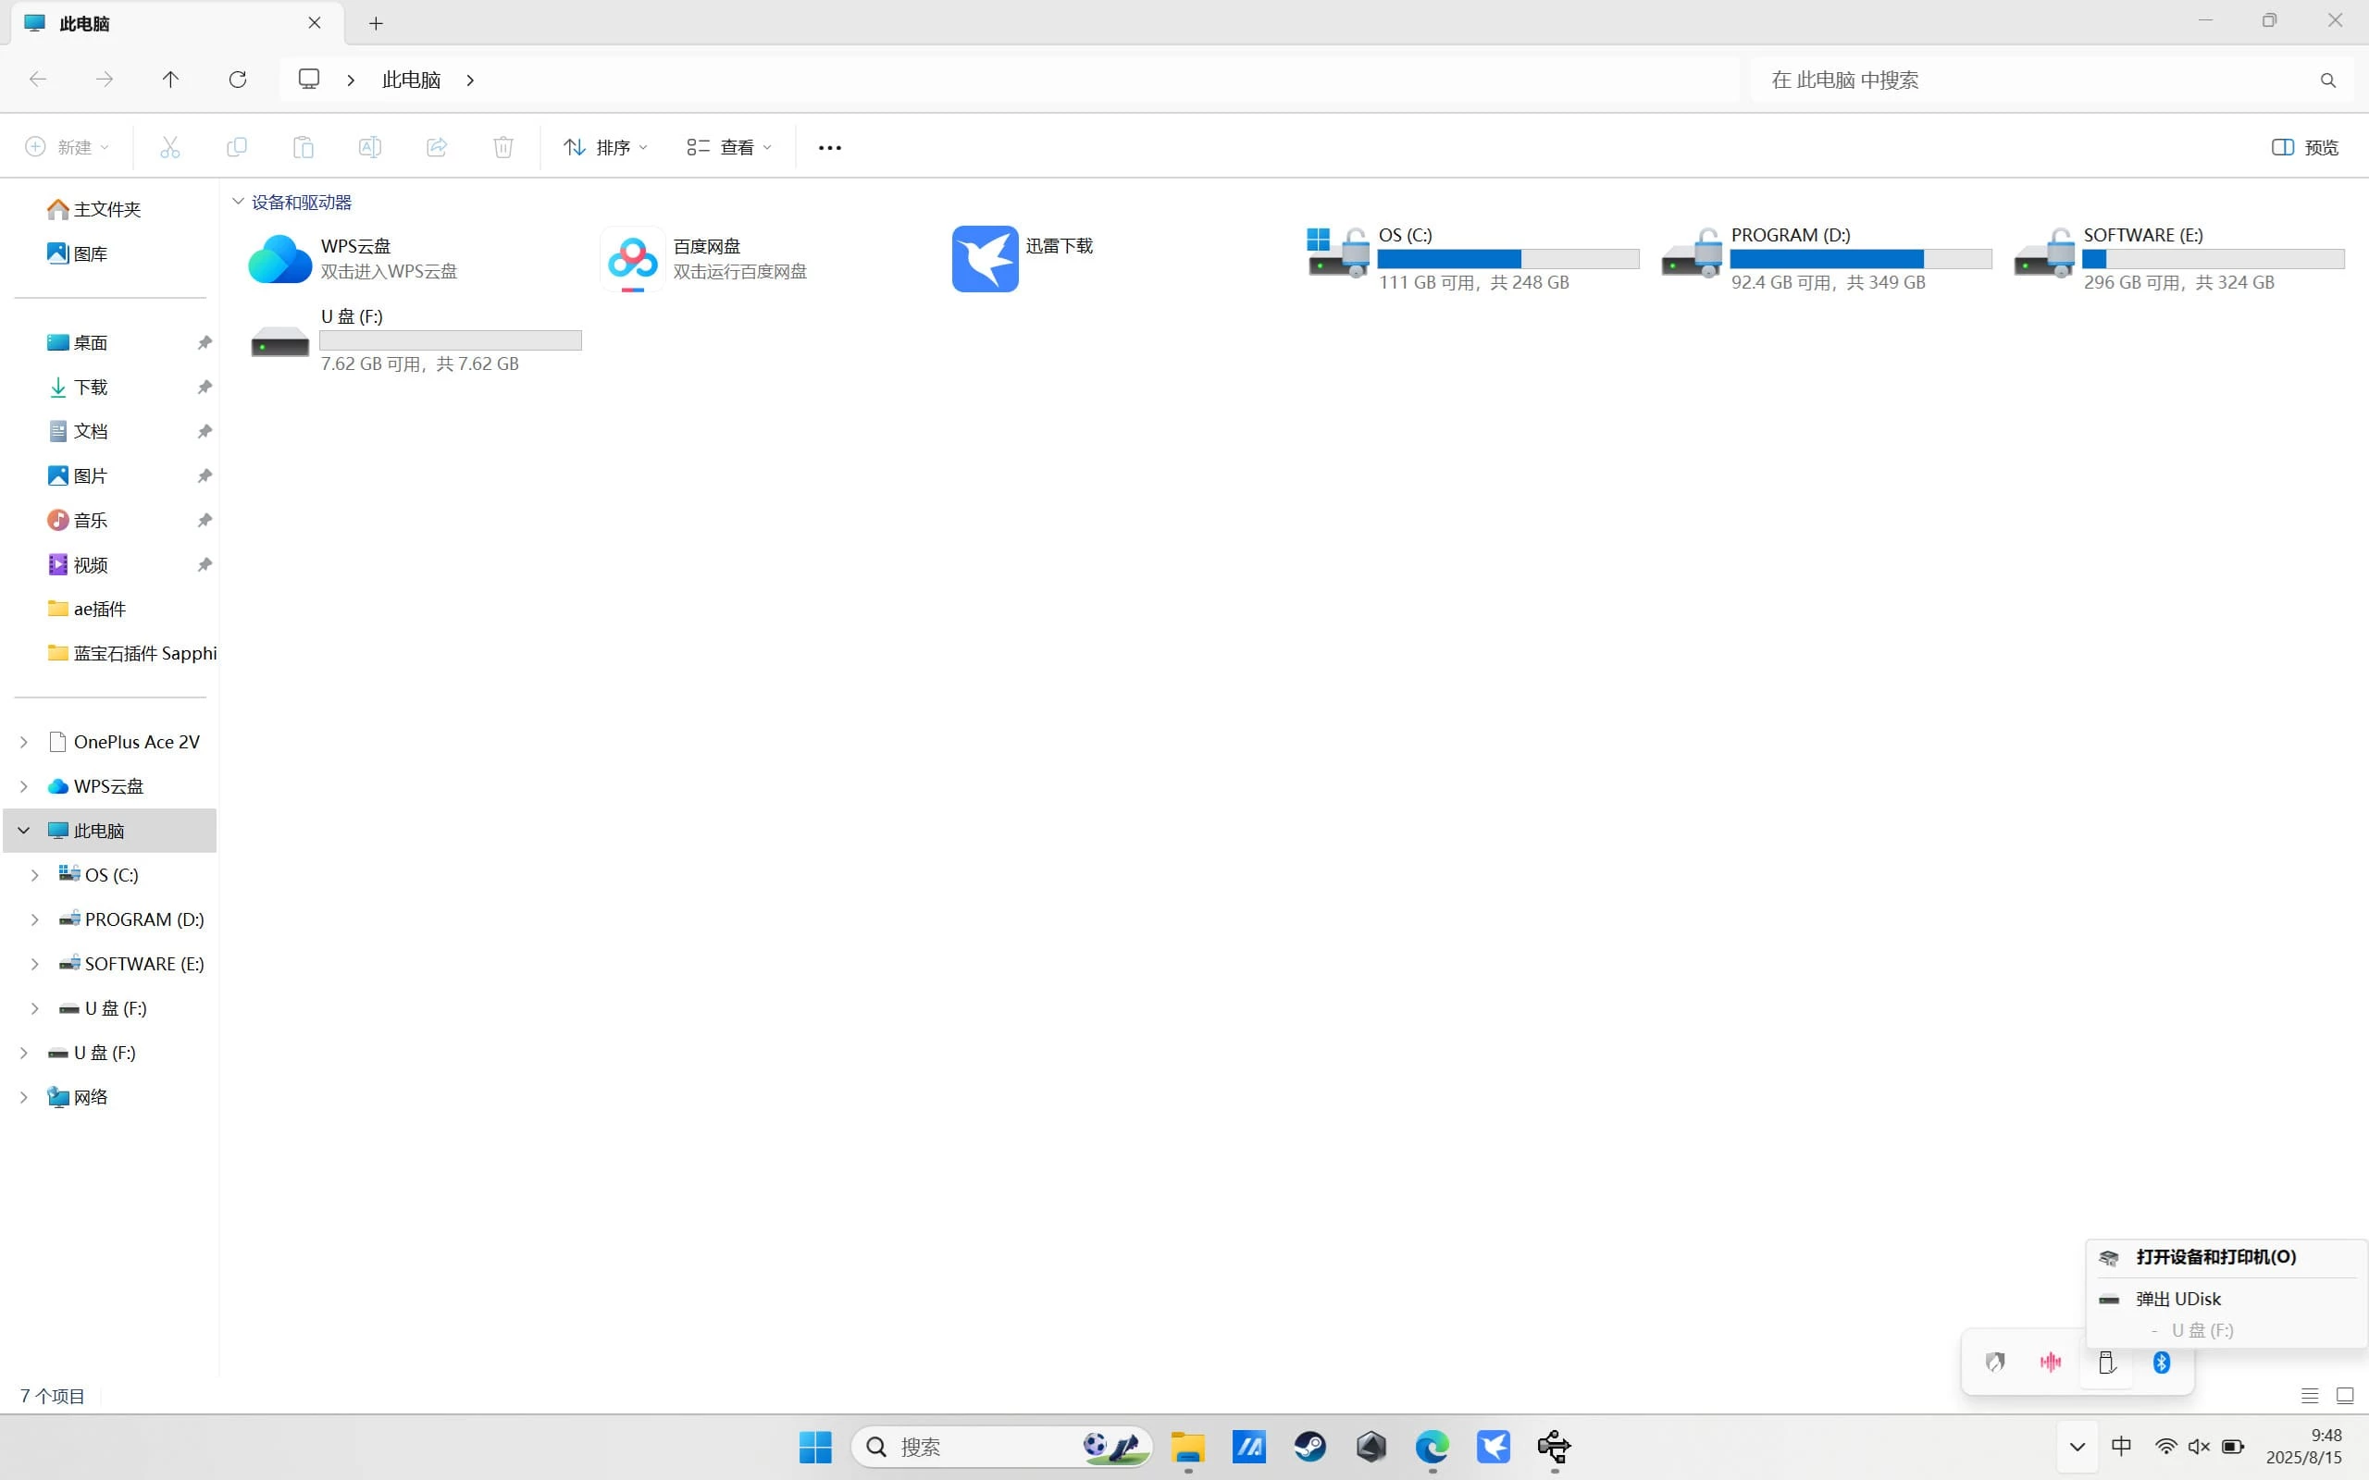The image size is (2369, 1480).
Task: Click the three-dots more options button
Action: (x=829, y=147)
